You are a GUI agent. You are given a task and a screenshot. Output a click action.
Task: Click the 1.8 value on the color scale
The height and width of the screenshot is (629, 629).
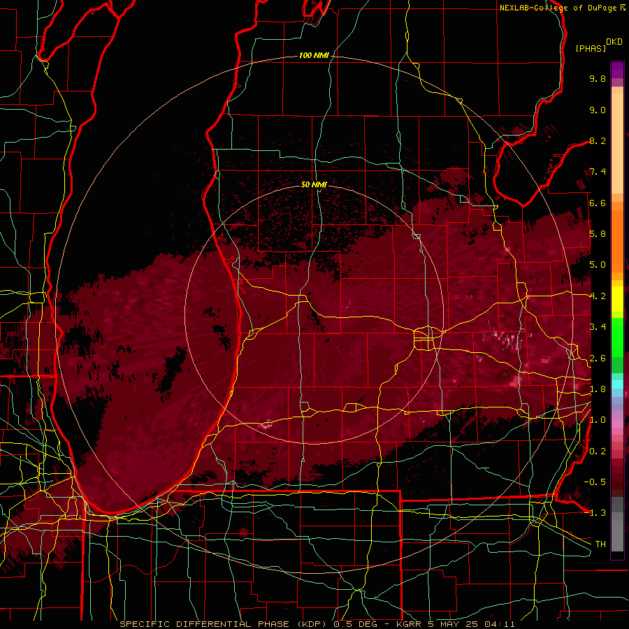coord(598,389)
